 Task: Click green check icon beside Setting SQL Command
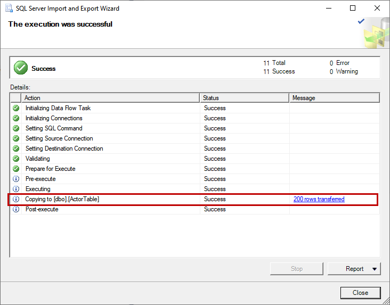tap(16, 128)
